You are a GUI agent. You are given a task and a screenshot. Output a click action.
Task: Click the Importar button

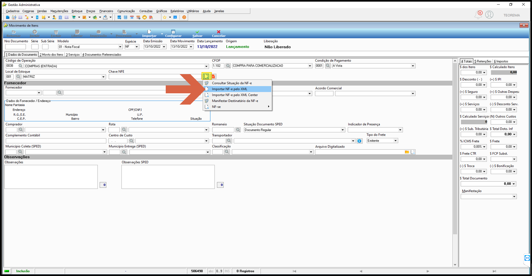coord(149,33)
